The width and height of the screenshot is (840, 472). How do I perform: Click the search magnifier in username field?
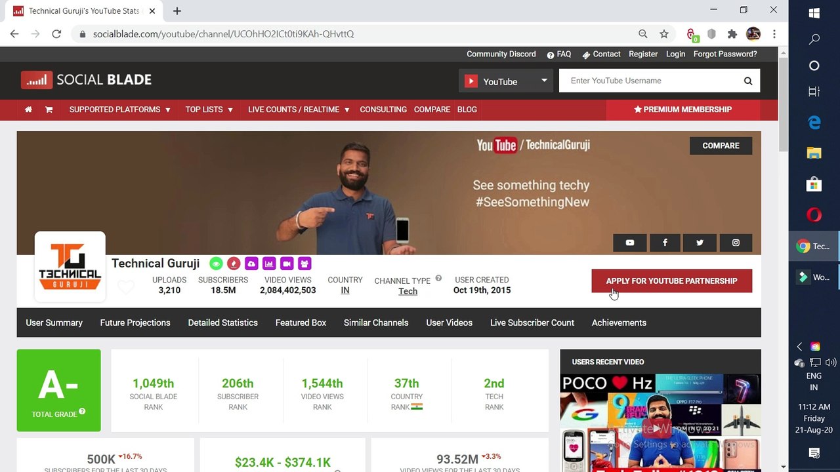(748, 81)
